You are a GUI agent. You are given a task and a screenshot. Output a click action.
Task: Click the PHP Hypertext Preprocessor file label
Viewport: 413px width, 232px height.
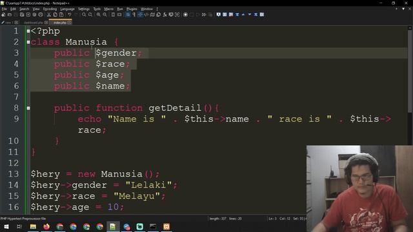point(23,218)
